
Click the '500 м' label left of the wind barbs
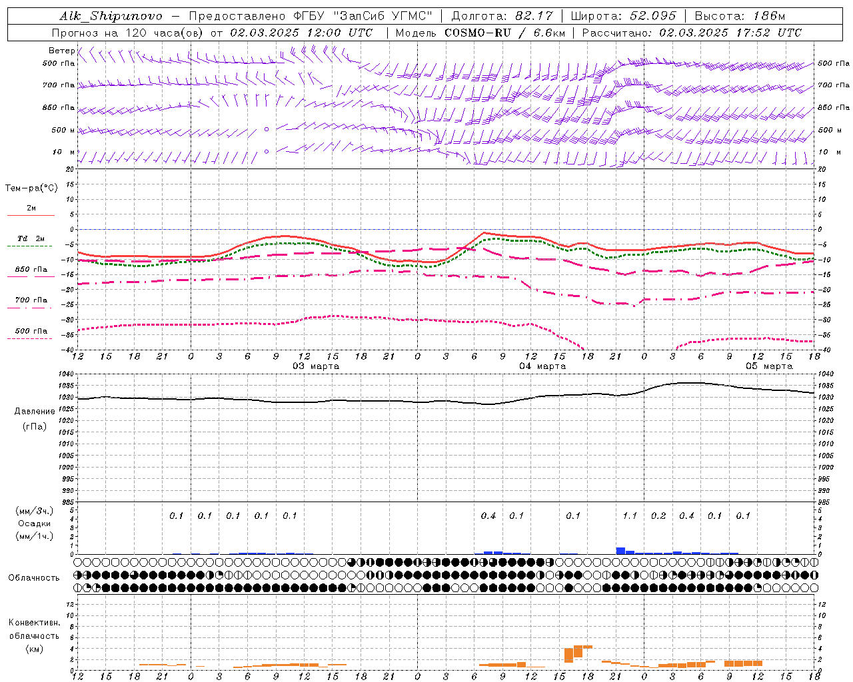click(63, 130)
